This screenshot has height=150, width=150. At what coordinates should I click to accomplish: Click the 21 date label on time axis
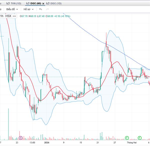pyautogui.click(x=98, y=142)
